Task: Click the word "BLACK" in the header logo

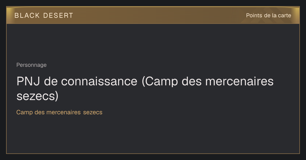Action: click(27, 15)
